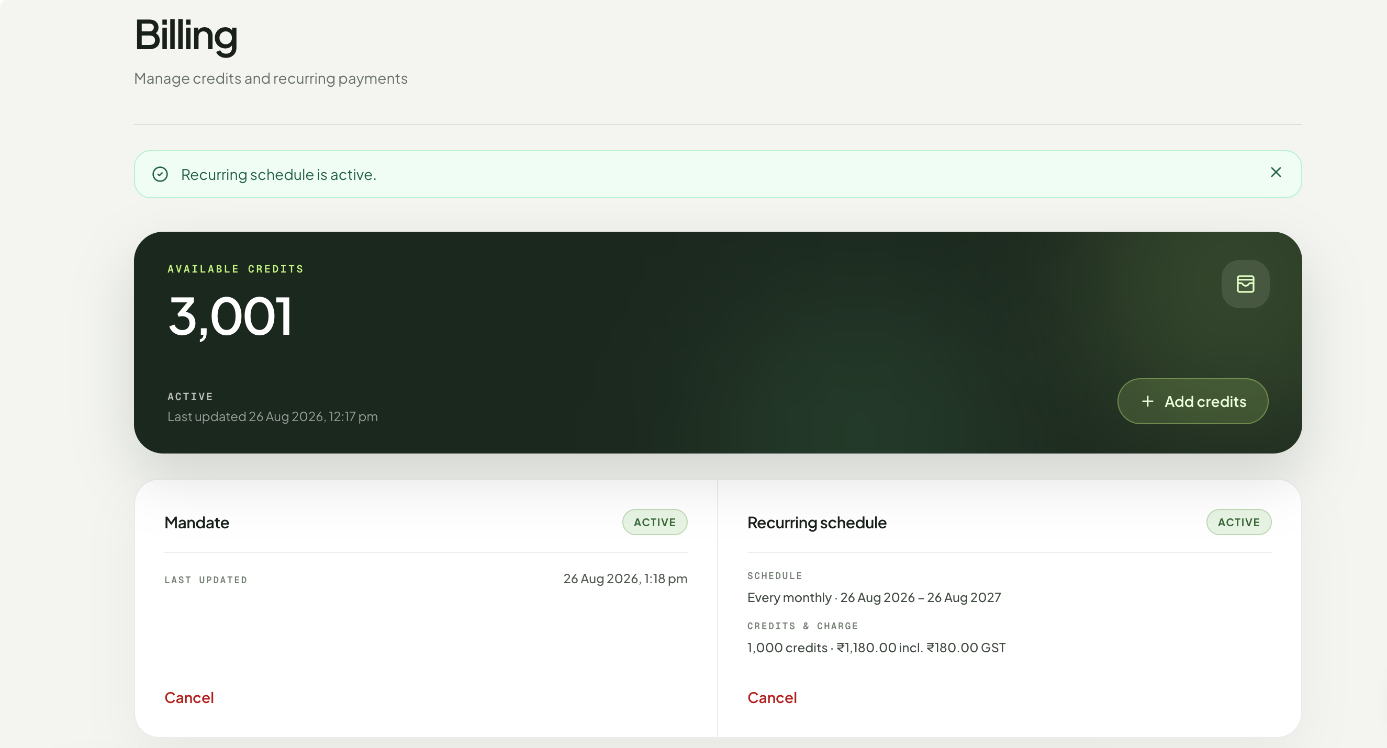Image resolution: width=1387 pixels, height=748 pixels.
Task: Click the check circle icon in banner
Action: pyautogui.click(x=160, y=174)
